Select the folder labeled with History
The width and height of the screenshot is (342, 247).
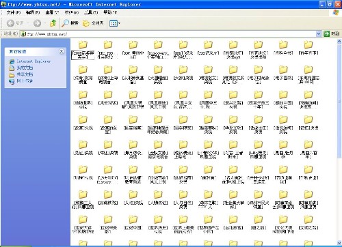108,175
